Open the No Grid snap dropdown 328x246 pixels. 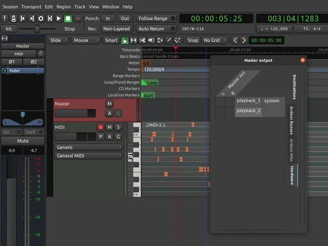click(x=214, y=40)
